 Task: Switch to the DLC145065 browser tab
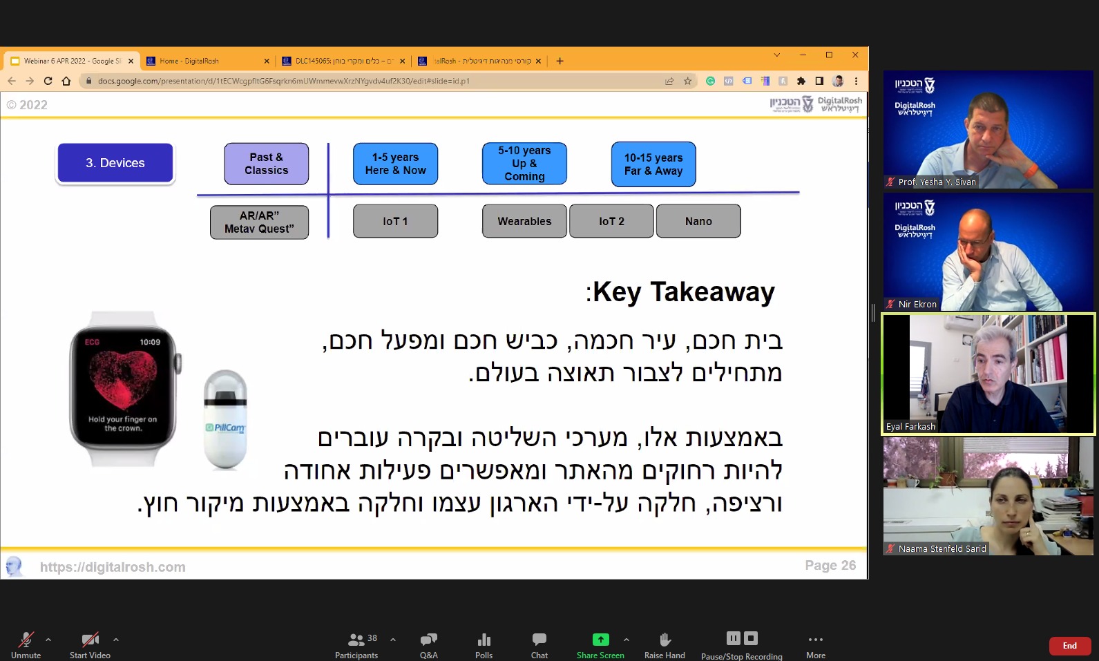click(343, 61)
